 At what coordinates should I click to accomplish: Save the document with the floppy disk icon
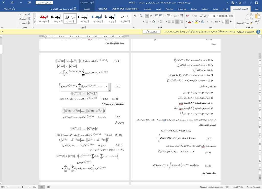tap(257, 3)
